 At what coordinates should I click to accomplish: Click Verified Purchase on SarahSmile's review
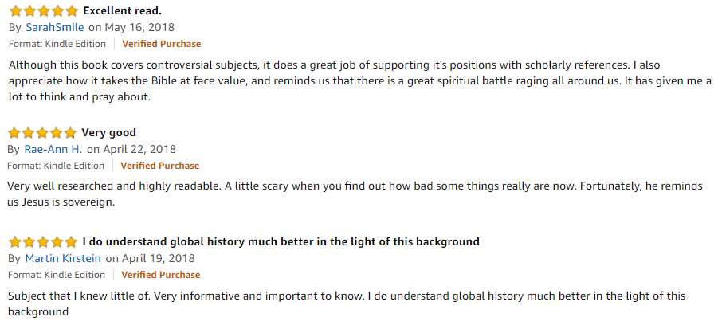point(161,44)
